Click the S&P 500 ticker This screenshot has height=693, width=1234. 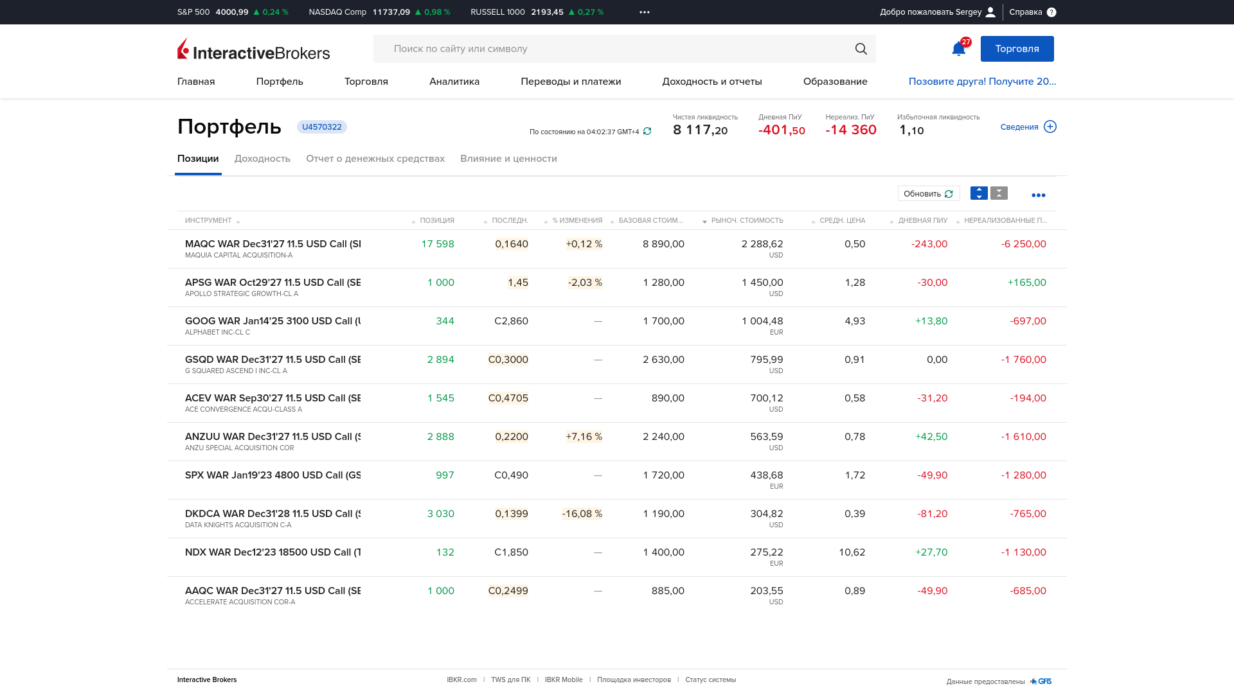233,12
